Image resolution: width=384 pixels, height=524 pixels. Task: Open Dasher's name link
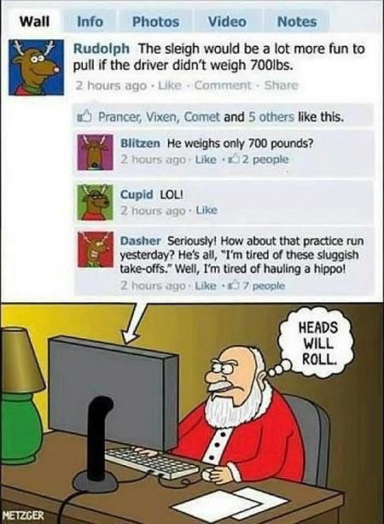140,241
